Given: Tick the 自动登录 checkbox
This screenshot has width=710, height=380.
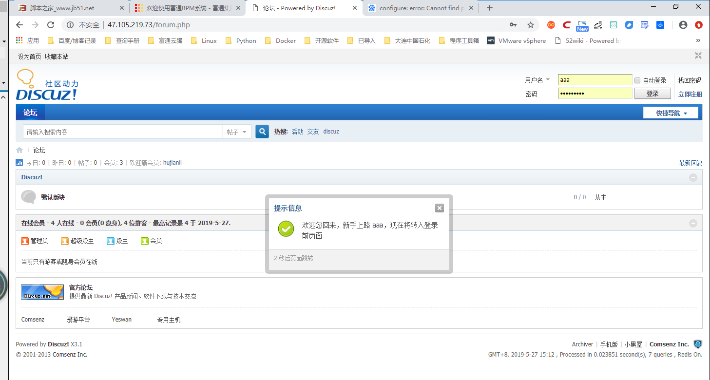Looking at the screenshot, I should tap(637, 80).
